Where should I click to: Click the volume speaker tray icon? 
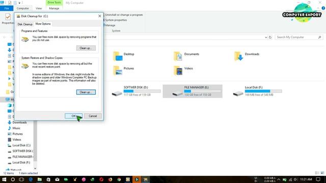click(295, 179)
